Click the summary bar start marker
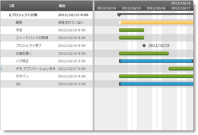This screenshot has height=135, width=198. [119, 15]
